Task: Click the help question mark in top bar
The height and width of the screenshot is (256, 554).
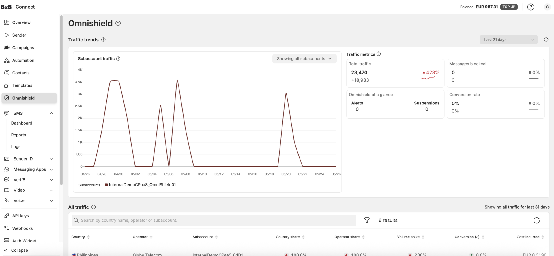Action: point(531,7)
